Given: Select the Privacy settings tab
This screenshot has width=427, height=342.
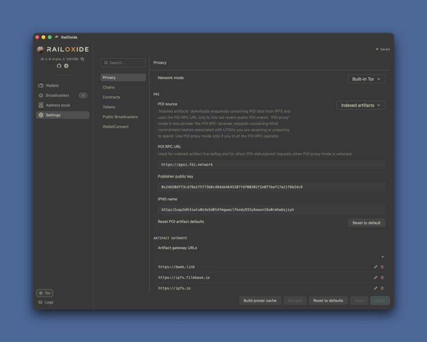Looking at the screenshot, I should point(123,77).
